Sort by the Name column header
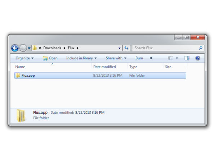The height and width of the screenshot is (162, 216). tap(53, 67)
